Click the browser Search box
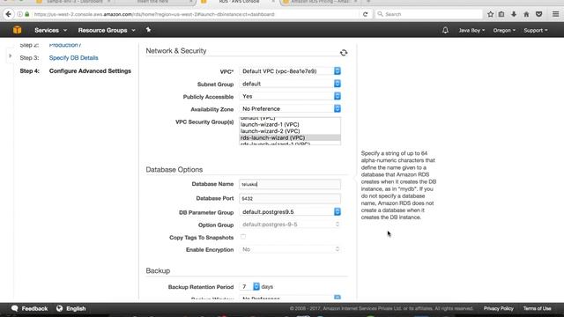The width and height of the screenshot is (564, 317). tap(428, 14)
